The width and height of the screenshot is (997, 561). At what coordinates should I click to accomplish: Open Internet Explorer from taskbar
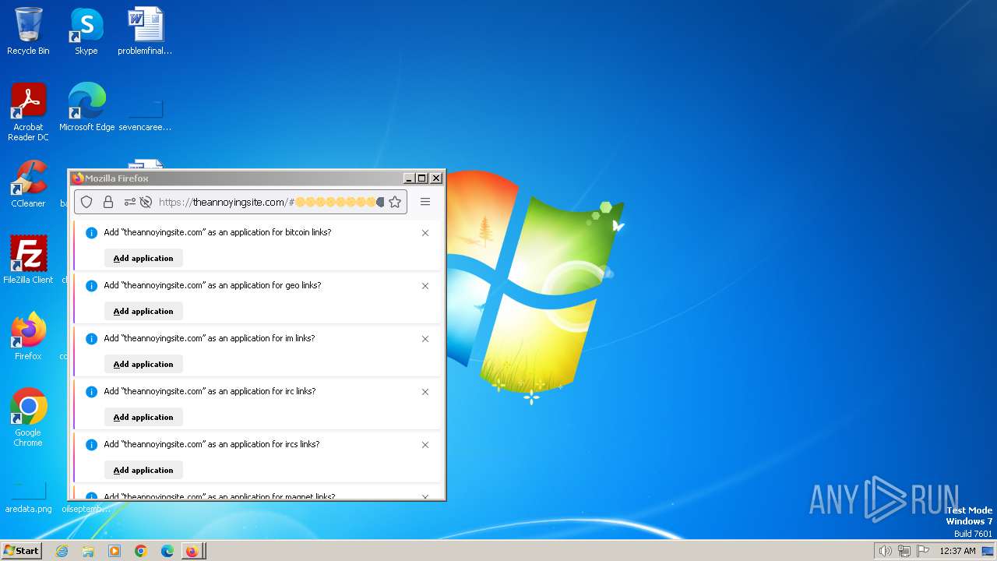(62, 551)
